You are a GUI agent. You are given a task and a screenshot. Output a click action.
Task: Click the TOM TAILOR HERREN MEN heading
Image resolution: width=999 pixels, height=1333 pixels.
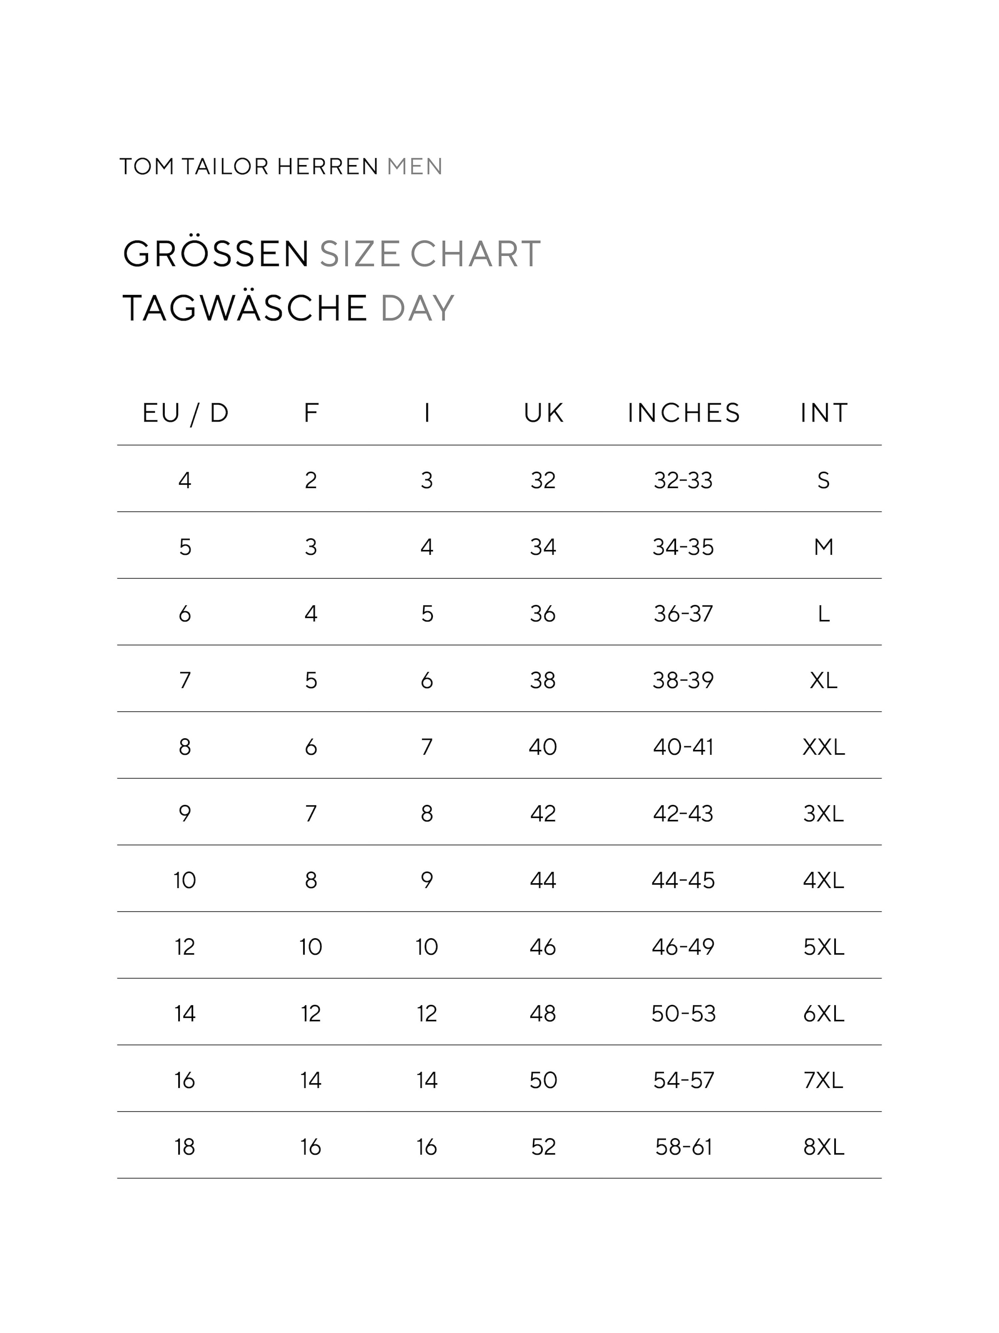click(281, 166)
